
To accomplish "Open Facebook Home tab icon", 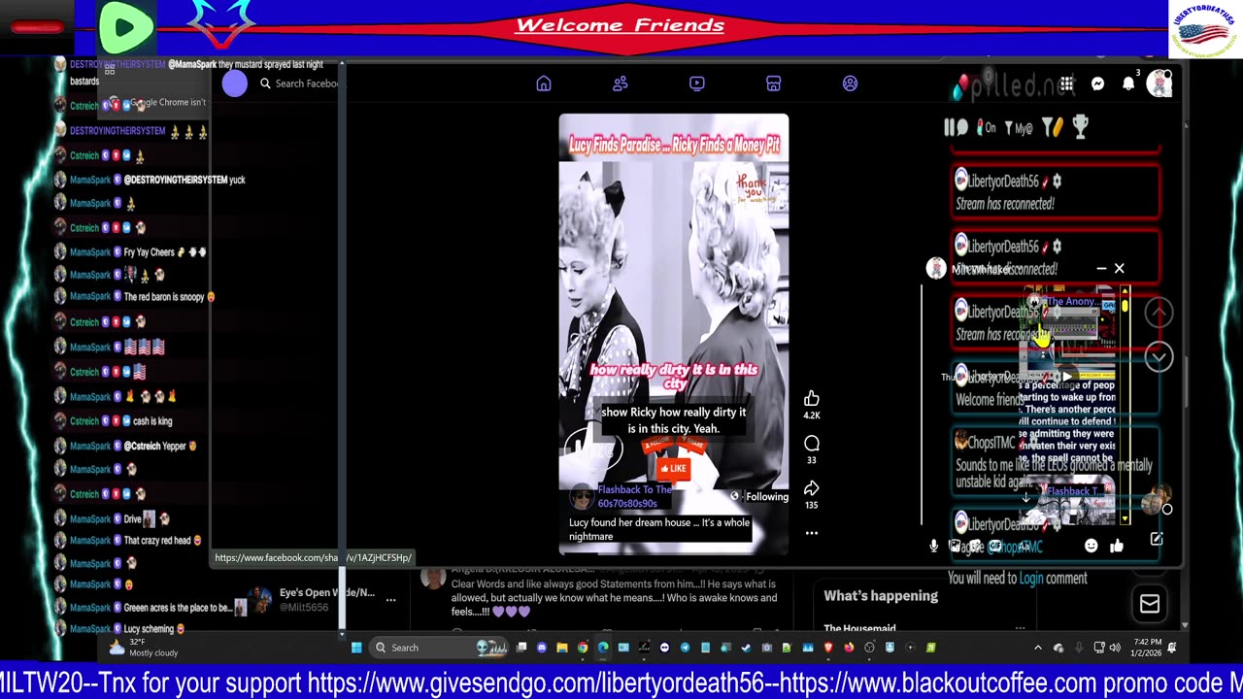I will pyautogui.click(x=544, y=83).
